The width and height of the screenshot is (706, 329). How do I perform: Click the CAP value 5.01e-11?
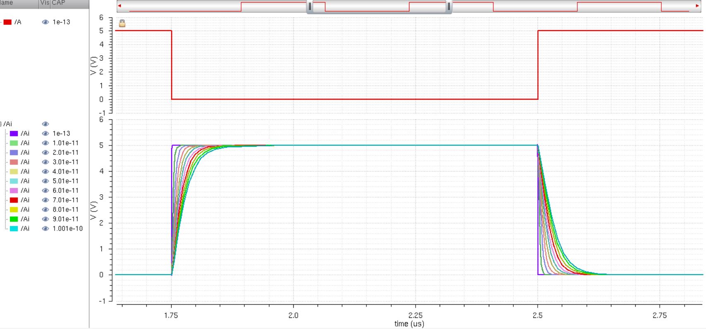pos(65,181)
